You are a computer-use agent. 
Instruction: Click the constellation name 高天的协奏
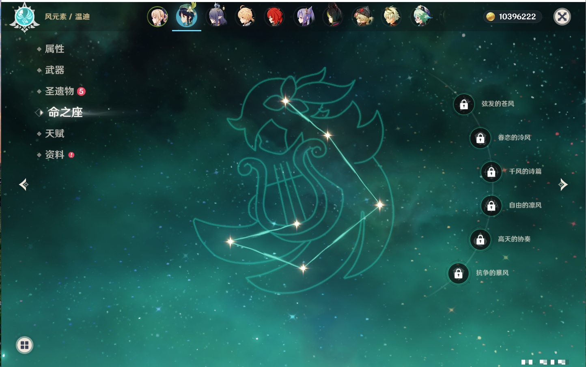click(x=514, y=239)
